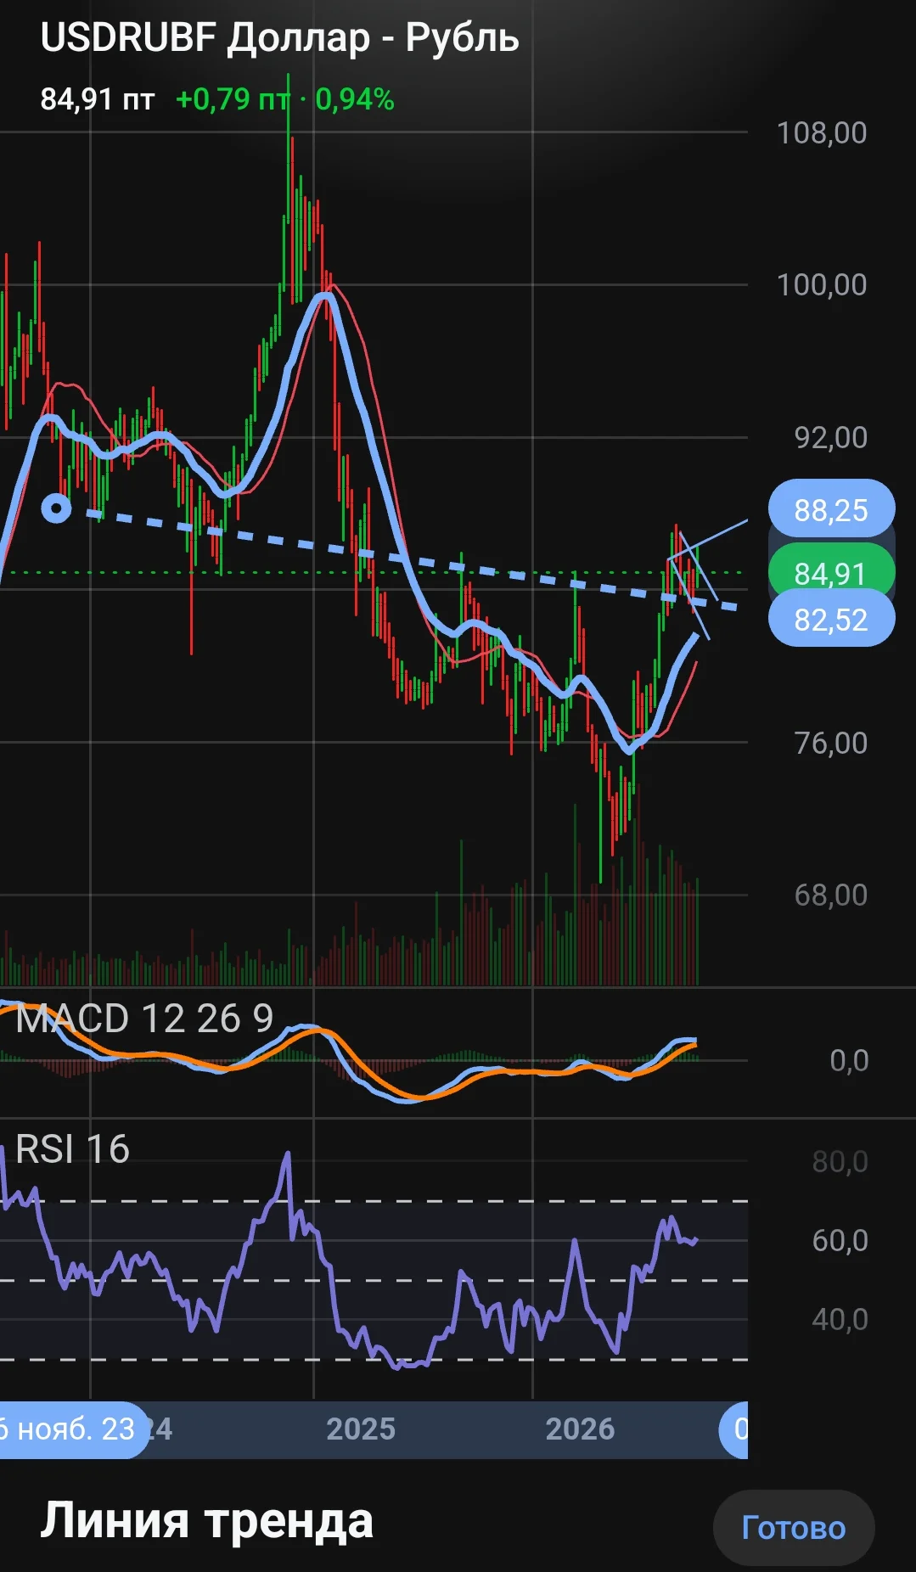Tap the +0,79 пт price change text
This screenshot has width=916, height=1572.
(x=233, y=99)
